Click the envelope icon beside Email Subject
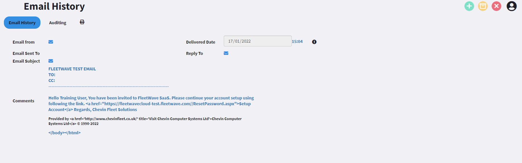The width and height of the screenshot is (522, 163). point(51,61)
